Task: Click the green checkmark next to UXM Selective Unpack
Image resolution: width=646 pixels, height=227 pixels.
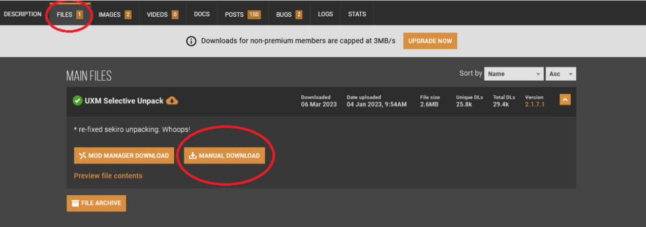Action: pyautogui.click(x=77, y=101)
